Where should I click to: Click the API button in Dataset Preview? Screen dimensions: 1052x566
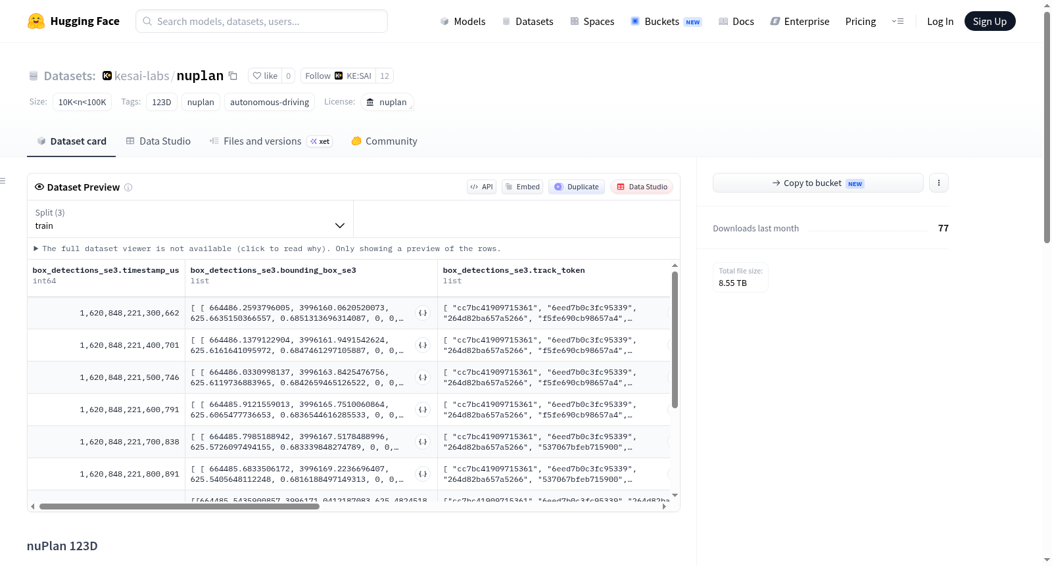click(481, 187)
